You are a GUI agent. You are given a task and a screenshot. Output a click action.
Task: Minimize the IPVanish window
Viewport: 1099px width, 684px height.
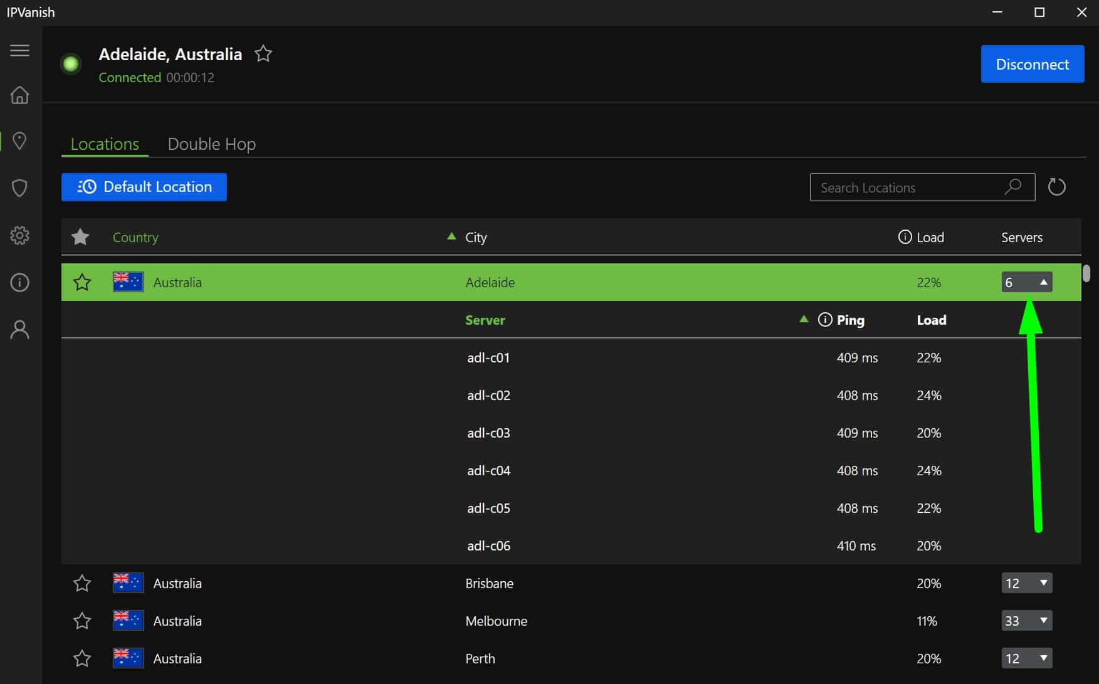pyautogui.click(x=997, y=13)
